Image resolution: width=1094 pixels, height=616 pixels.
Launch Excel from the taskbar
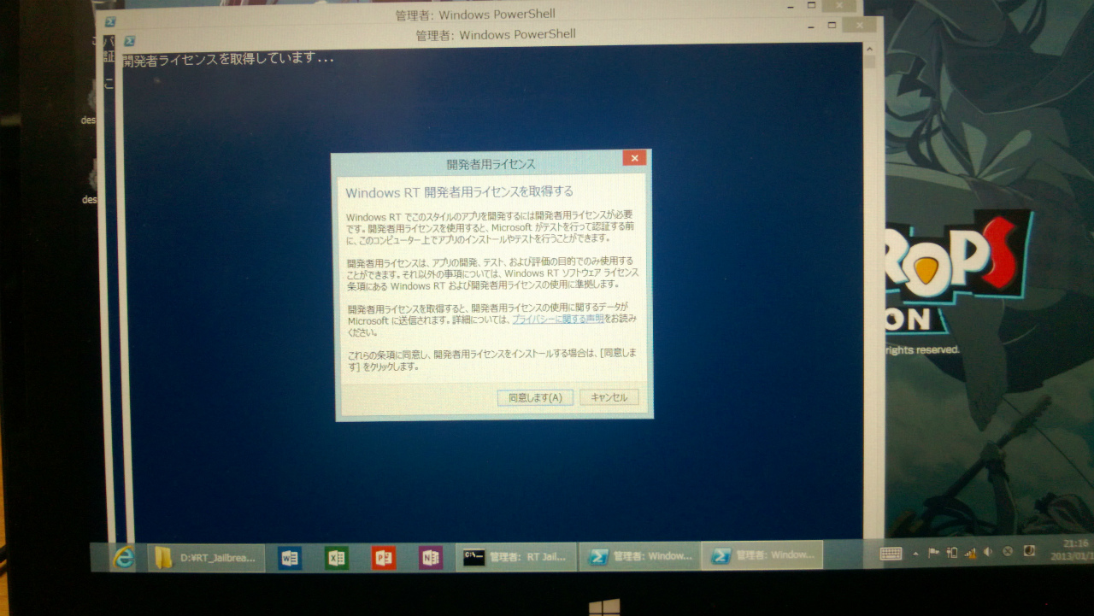tap(337, 558)
